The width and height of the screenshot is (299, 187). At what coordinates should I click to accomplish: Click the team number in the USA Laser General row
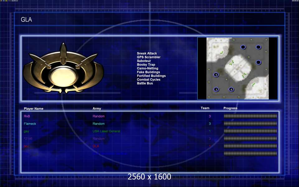[x=210, y=131]
